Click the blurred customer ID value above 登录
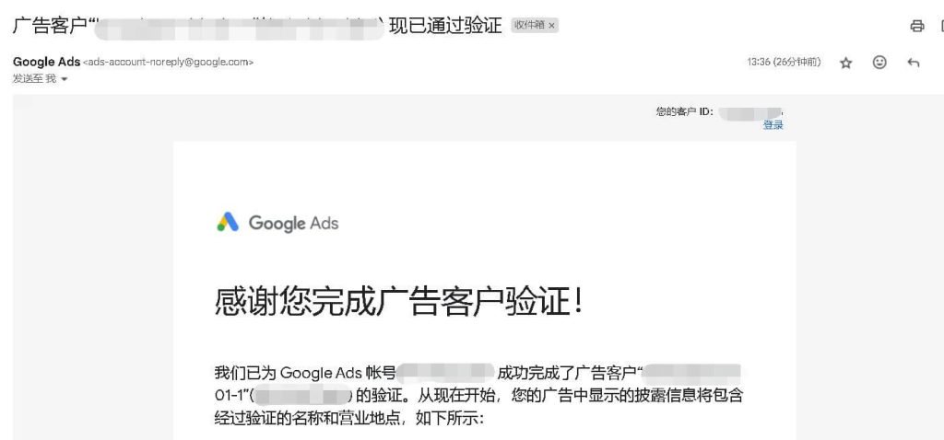This screenshot has width=944, height=440. 750,111
